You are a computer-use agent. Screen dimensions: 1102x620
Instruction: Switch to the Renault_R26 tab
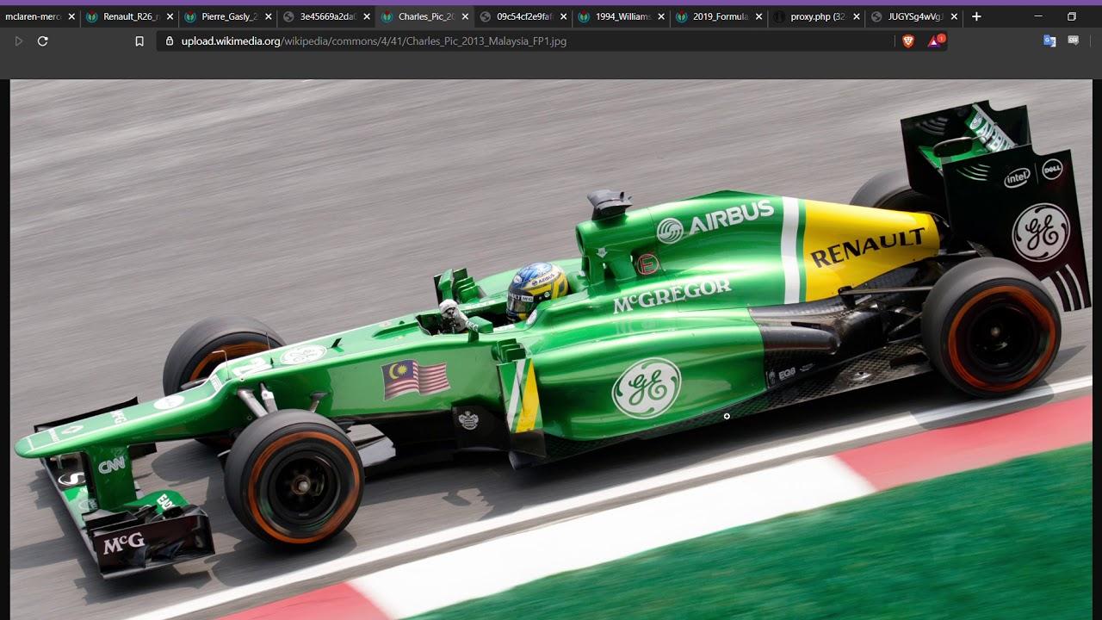[x=129, y=16]
